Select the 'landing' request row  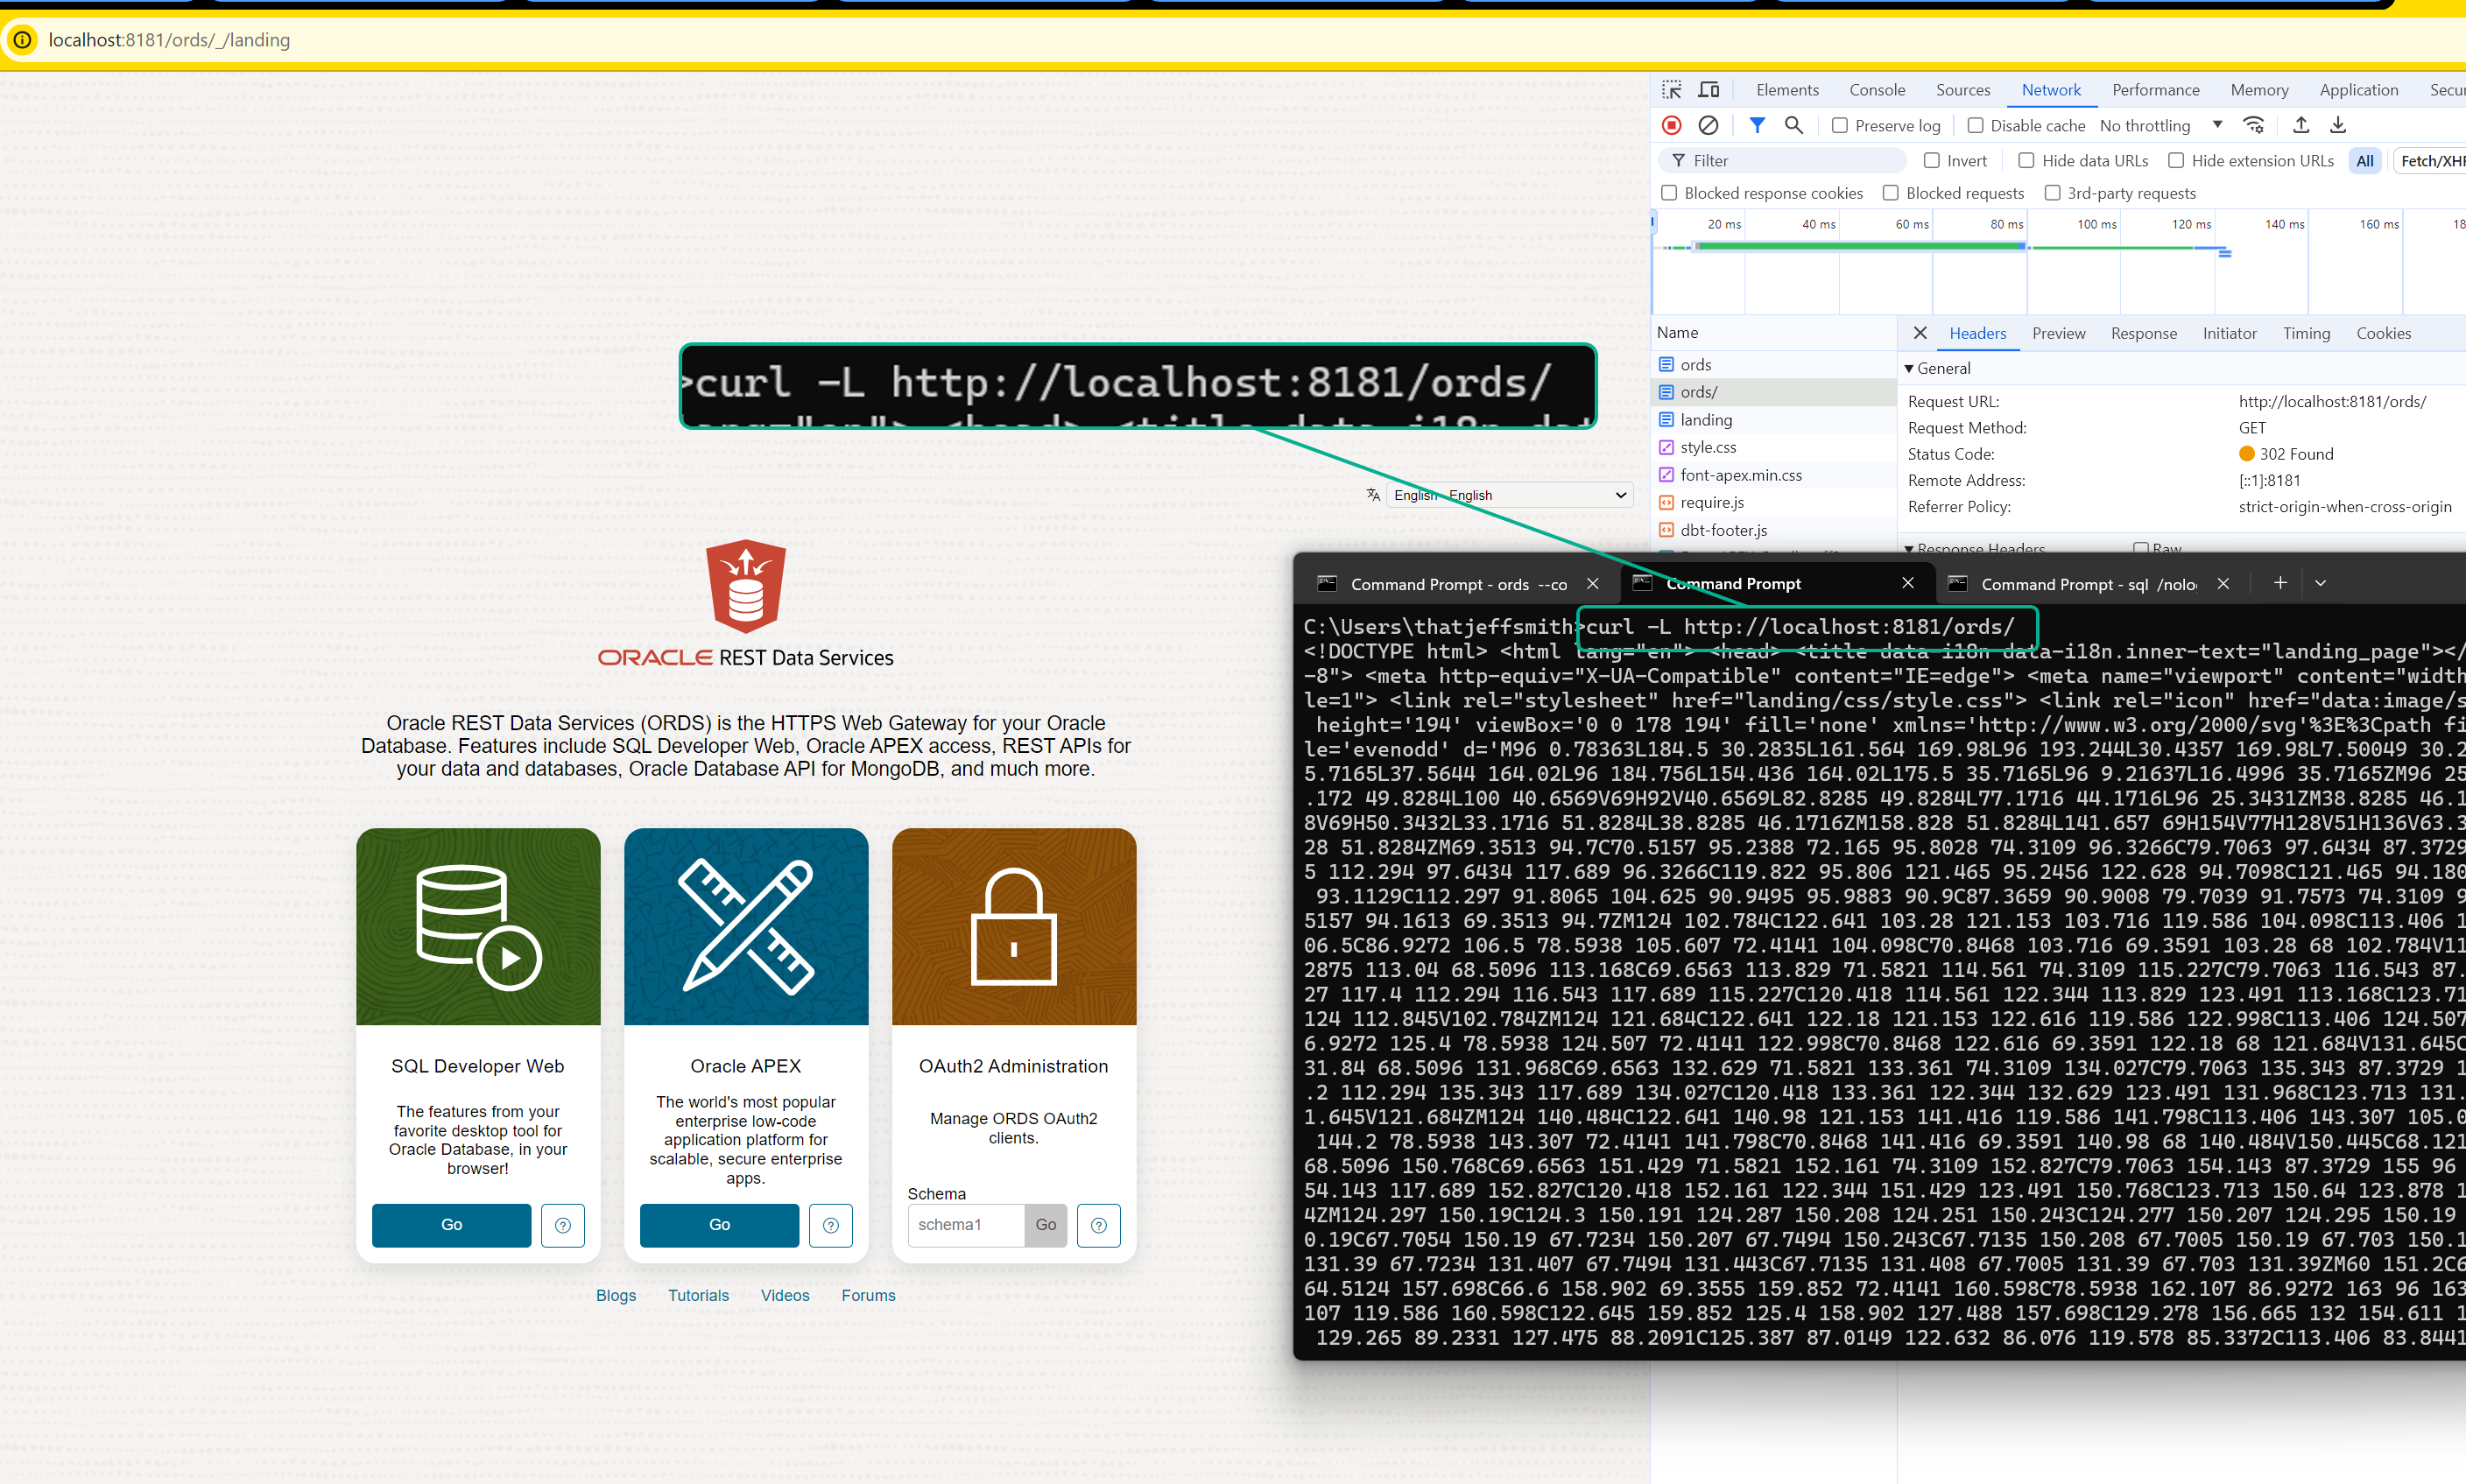[x=1775, y=420]
